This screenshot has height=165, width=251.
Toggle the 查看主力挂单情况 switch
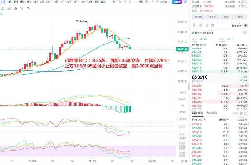244,33
